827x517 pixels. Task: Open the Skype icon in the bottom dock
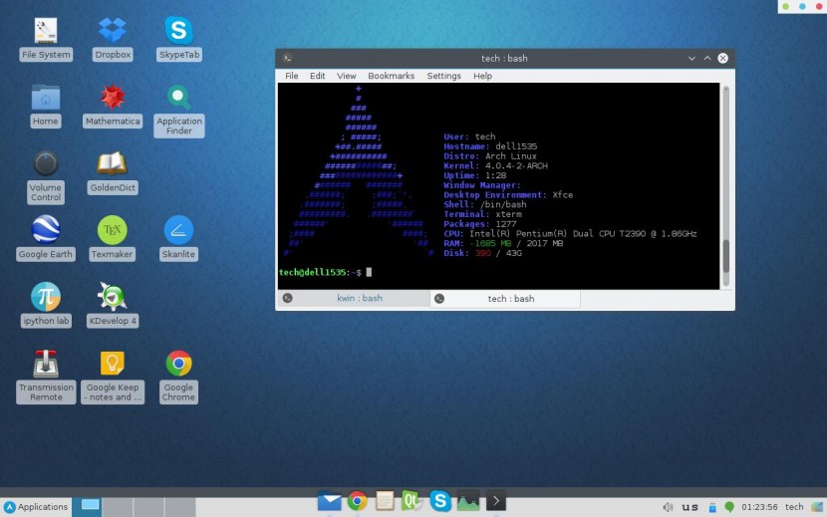pos(439,502)
